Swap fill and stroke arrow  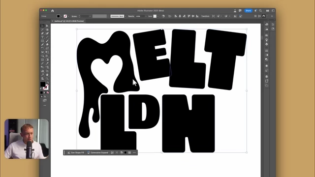pyautogui.click(x=48, y=83)
